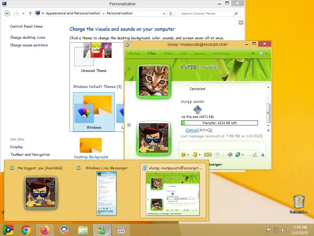The height and width of the screenshot is (236, 314).
Task: Open the wink selector icon
Action: [x=195, y=155]
